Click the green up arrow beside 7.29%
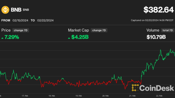Screen dimensions: 175x98 pos(2,38)
